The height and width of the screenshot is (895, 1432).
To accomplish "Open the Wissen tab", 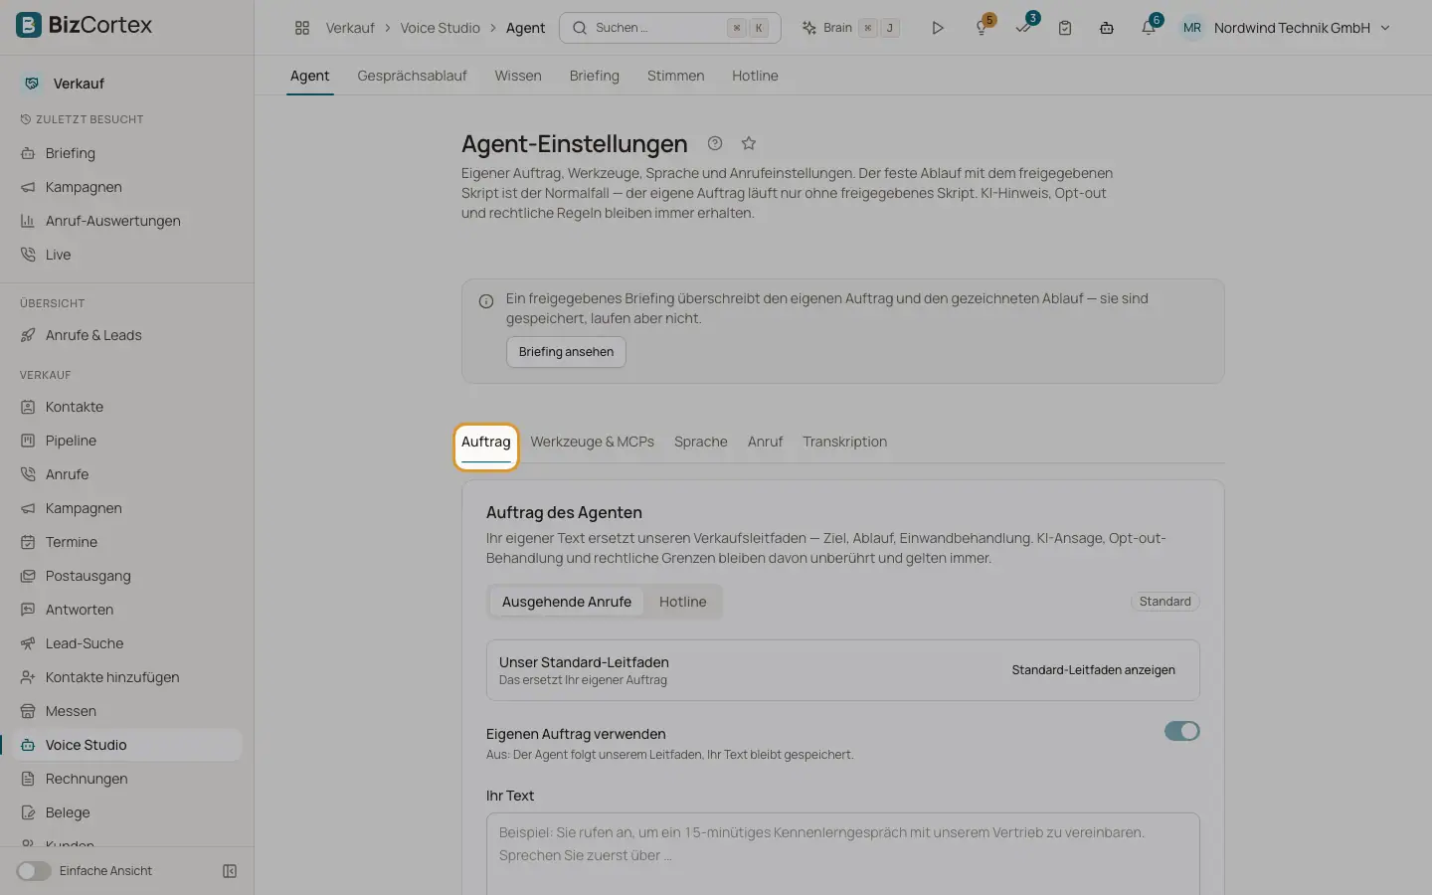I will [518, 76].
